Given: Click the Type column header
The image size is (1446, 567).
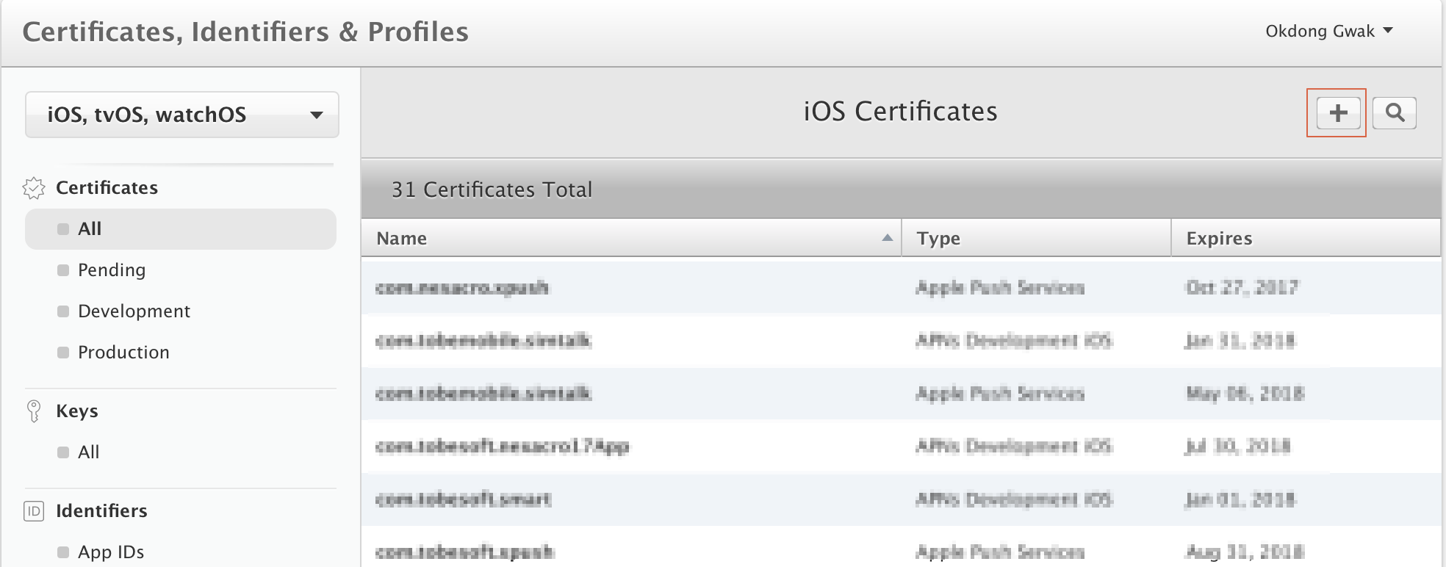Looking at the screenshot, I should [1036, 238].
